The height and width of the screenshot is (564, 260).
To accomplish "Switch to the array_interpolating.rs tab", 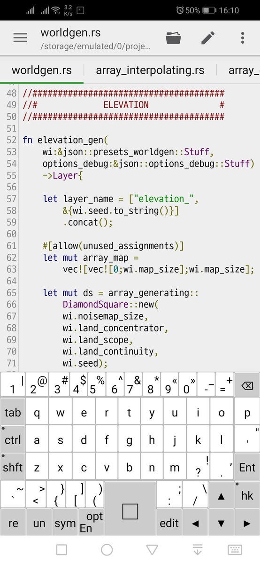I will [x=150, y=70].
